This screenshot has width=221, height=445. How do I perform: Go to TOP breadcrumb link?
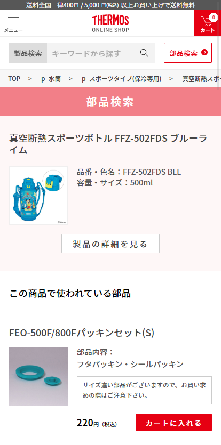(x=14, y=79)
